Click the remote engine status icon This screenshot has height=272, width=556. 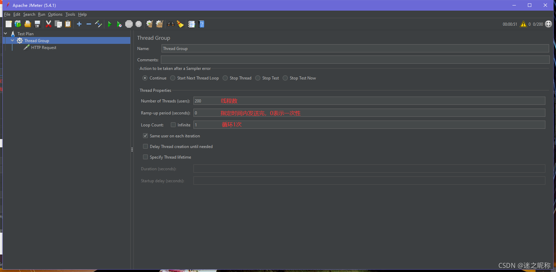click(x=548, y=24)
